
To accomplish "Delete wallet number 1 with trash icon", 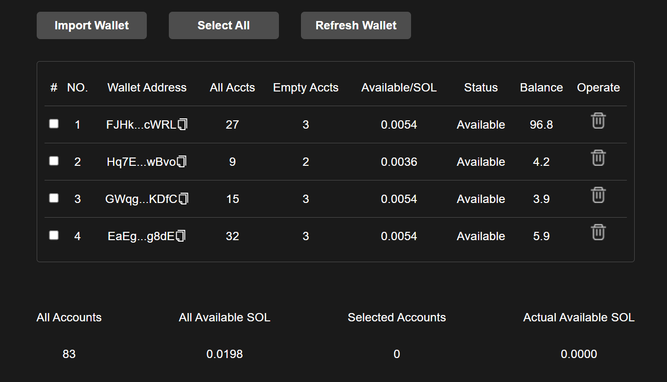I will 598,120.
